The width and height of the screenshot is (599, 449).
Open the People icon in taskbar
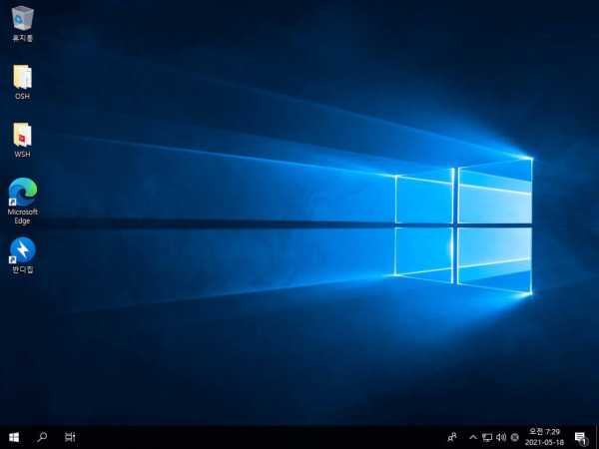click(x=452, y=437)
